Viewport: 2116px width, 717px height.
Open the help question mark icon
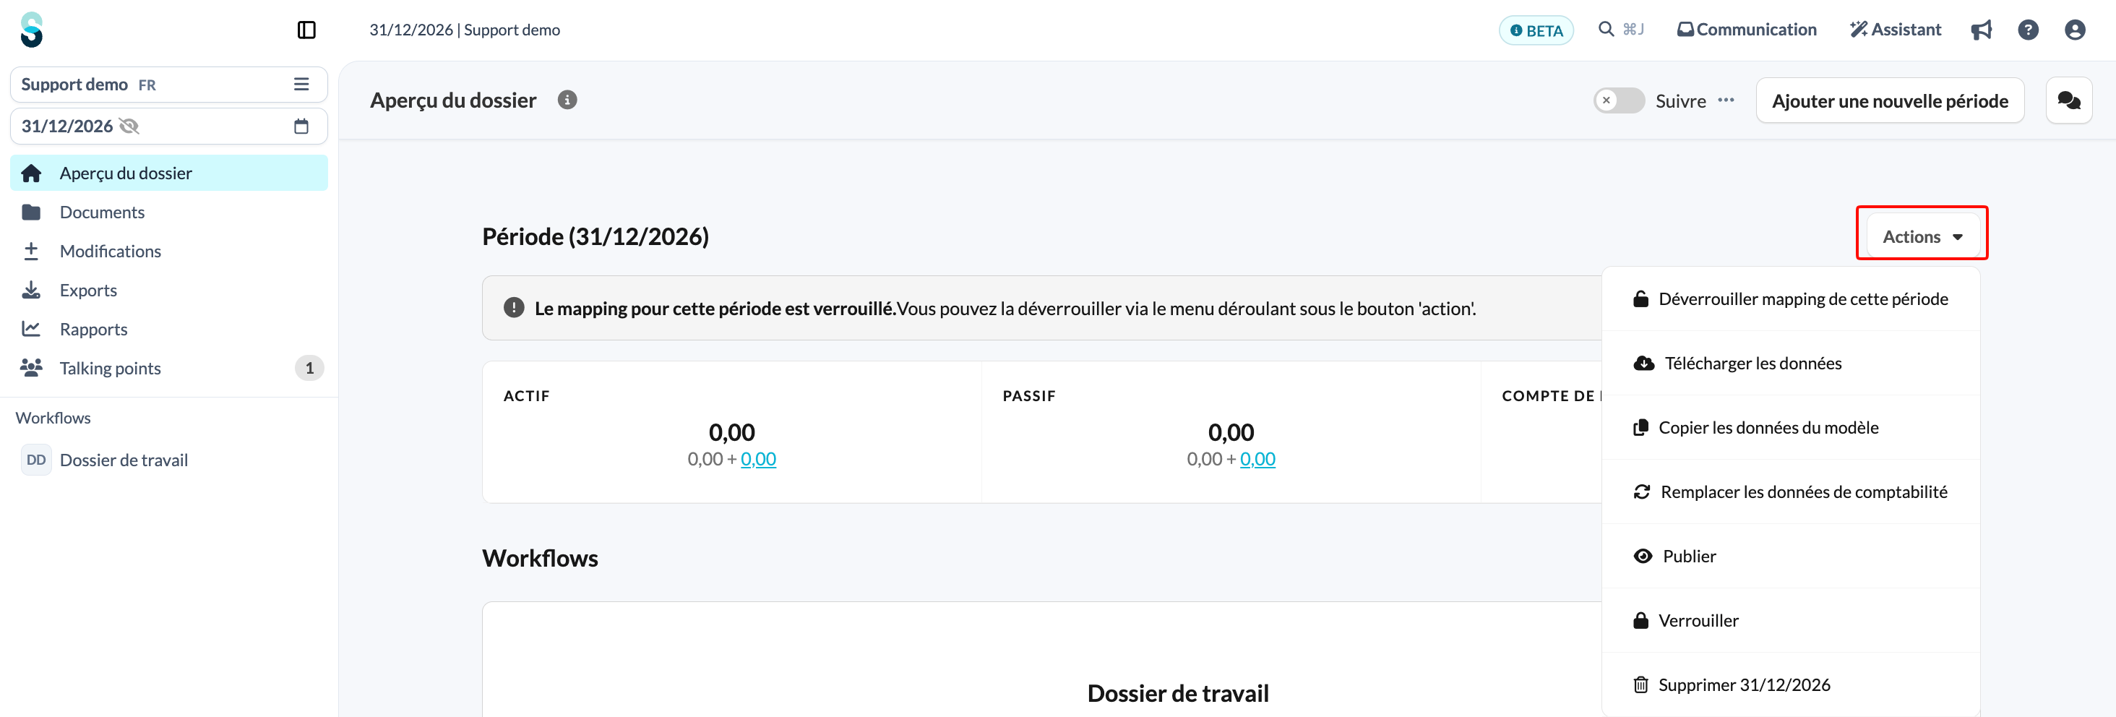click(x=2028, y=30)
